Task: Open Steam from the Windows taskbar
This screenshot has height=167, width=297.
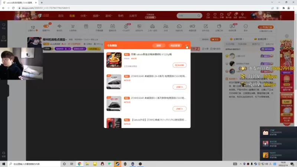Action: pyautogui.click(x=117, y=164)
